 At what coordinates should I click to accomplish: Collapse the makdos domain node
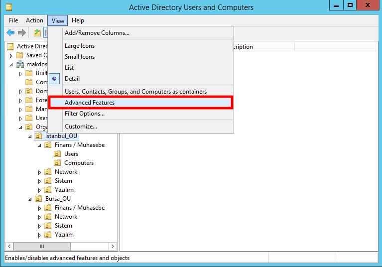(11, 65)
